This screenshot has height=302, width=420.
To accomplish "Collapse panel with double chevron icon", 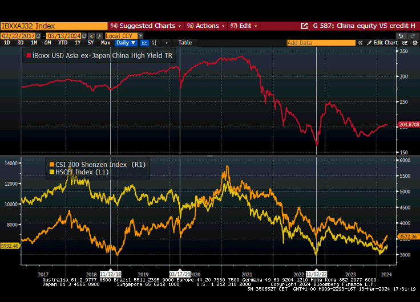I will pos(360,43).
